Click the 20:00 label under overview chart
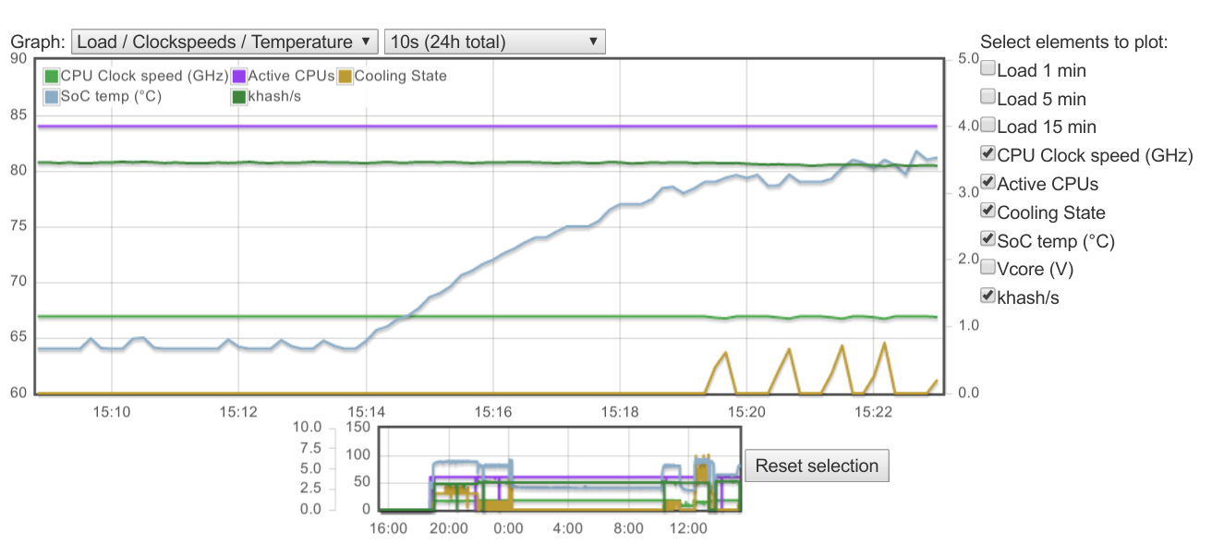Image resolution: width=1224 pixels, height=556 pixels. pyautogui.click(x=448, y=528)
